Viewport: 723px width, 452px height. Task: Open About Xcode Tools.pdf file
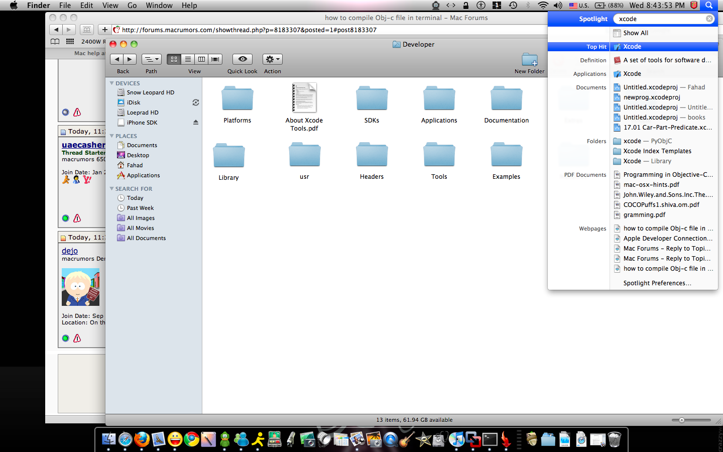304,97
